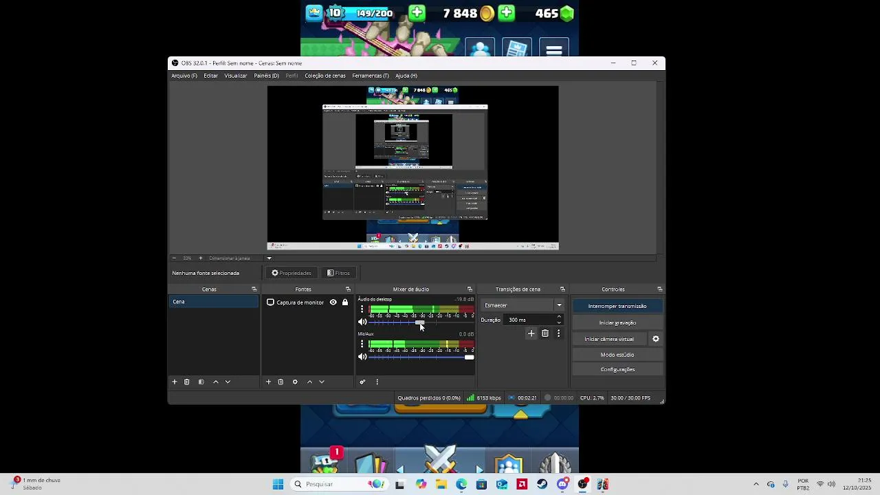Open scene filters icon in Cenas toolbar

tap(201, 382)
